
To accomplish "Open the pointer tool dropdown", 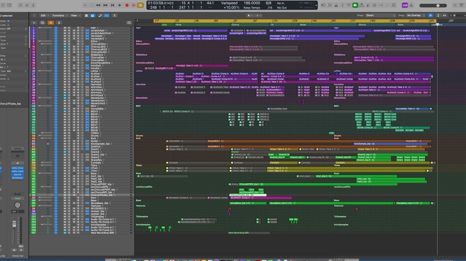I will point(250,15).
